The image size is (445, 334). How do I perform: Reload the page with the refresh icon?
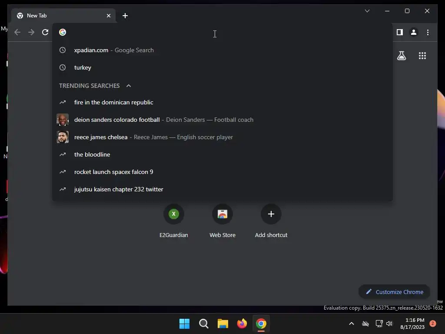[45, 32]
